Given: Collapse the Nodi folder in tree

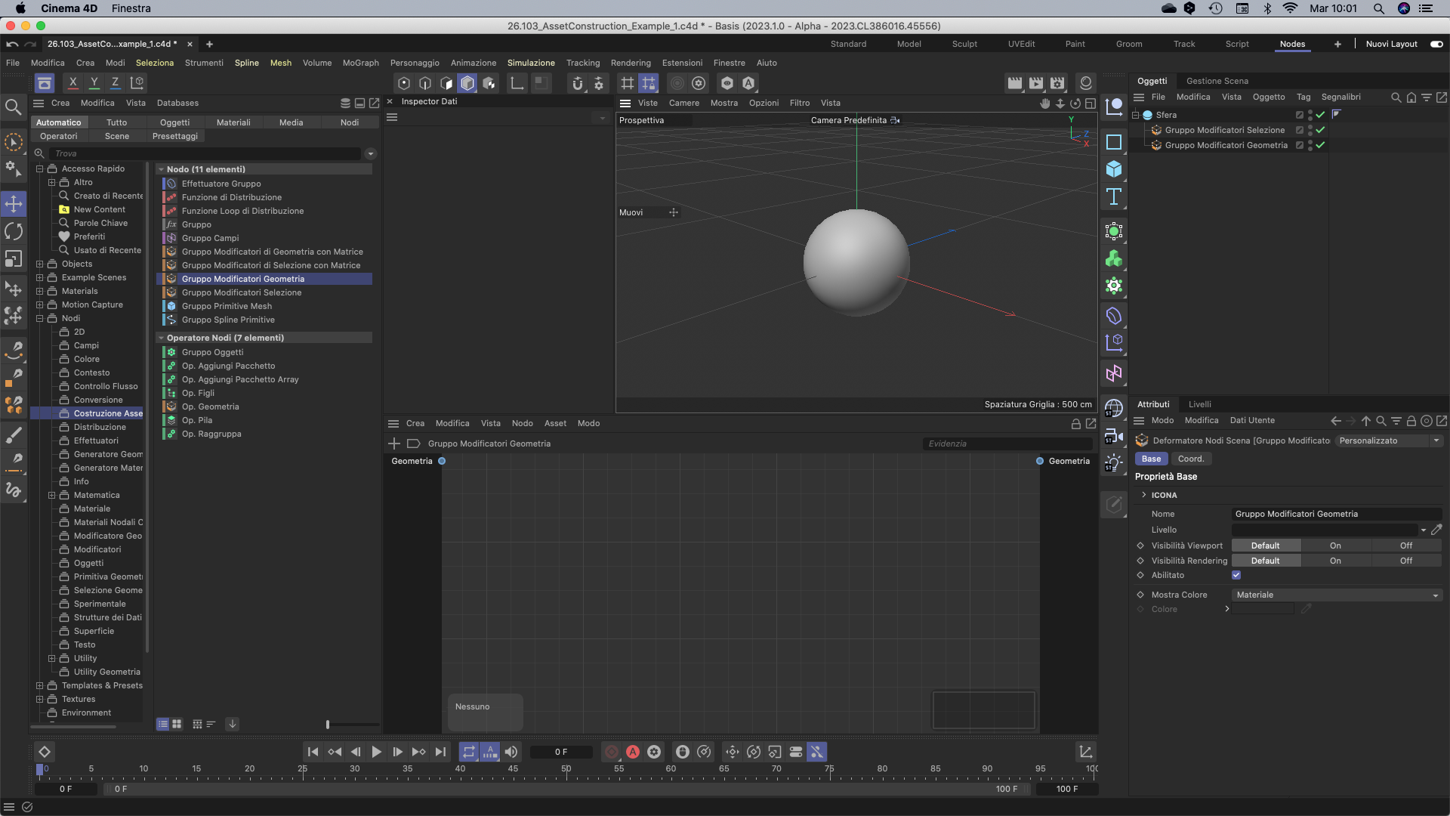Looking at the screenshot, I should point(39,318).
